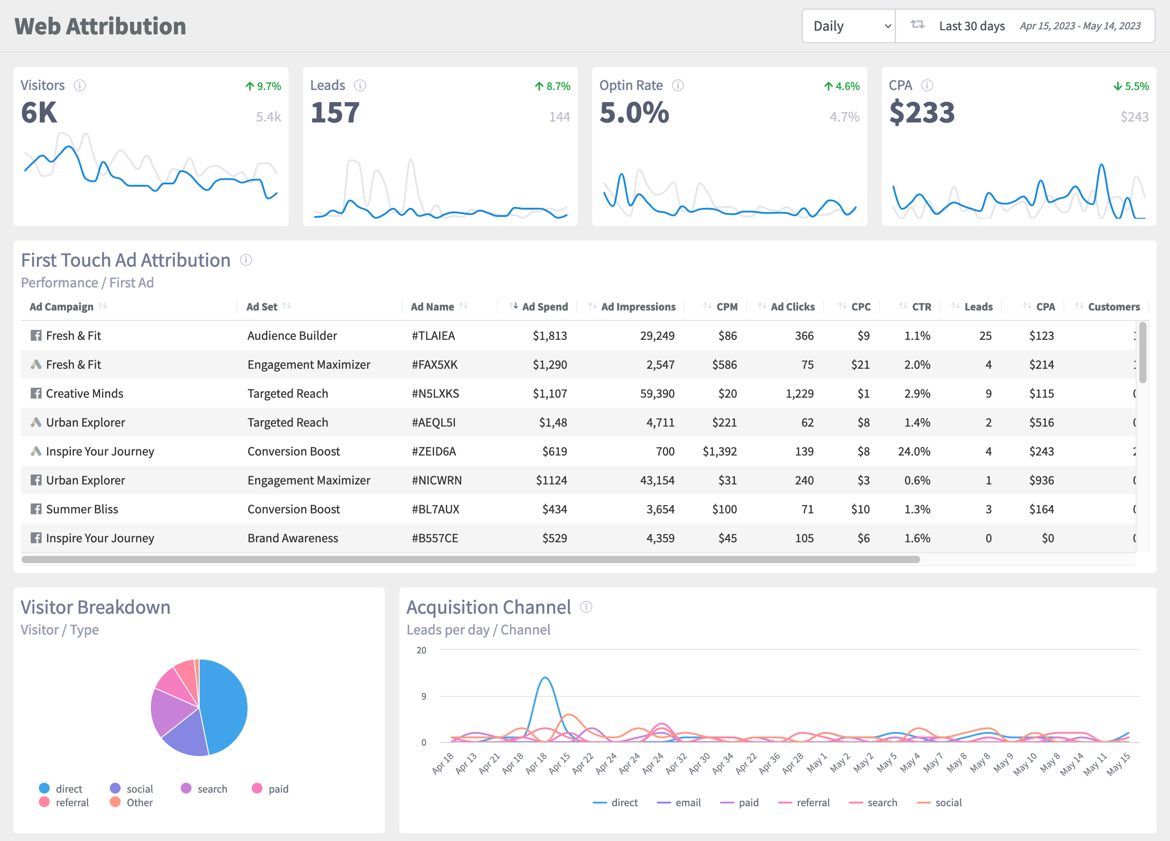Click Google Ads icon beside Inspire Your Journey Conversion Boost
1170x841 pixels.
point(36,451)
